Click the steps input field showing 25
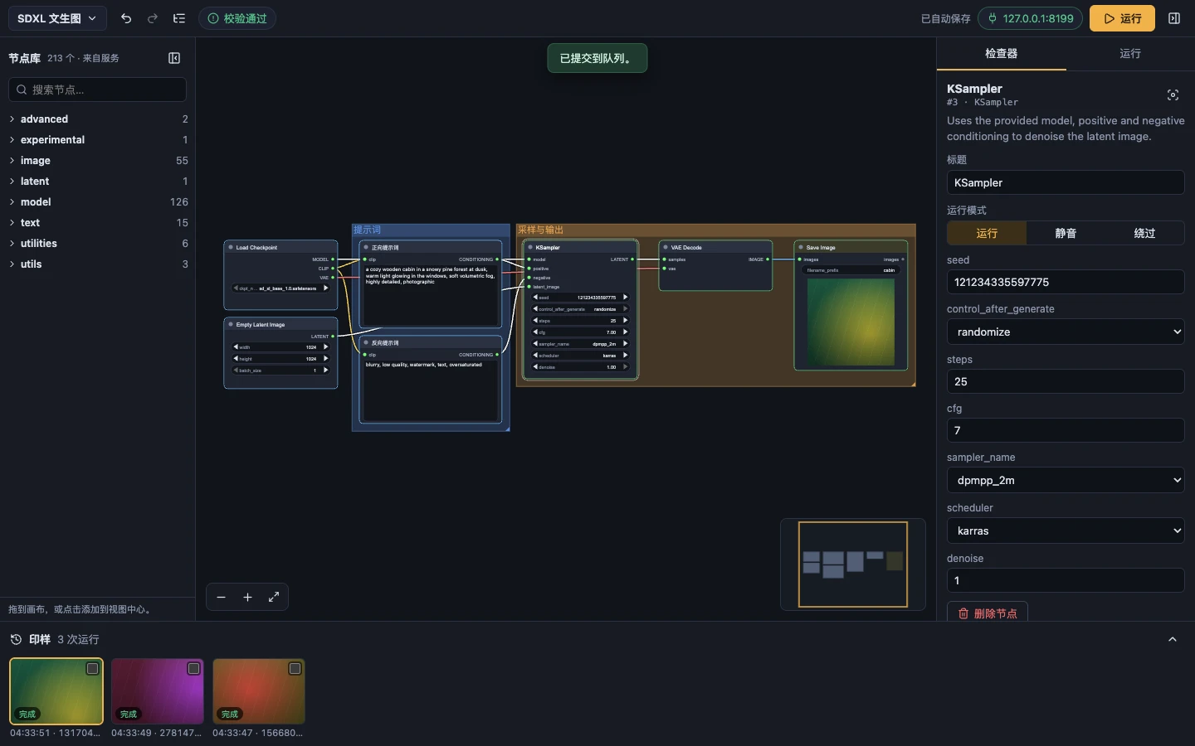Screen dimensions: 1195x746 click(1066, 381)
